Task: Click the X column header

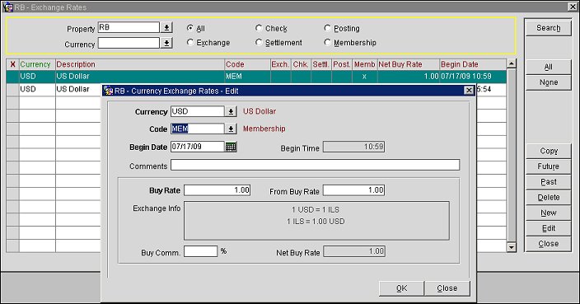Action: (12, 64)
